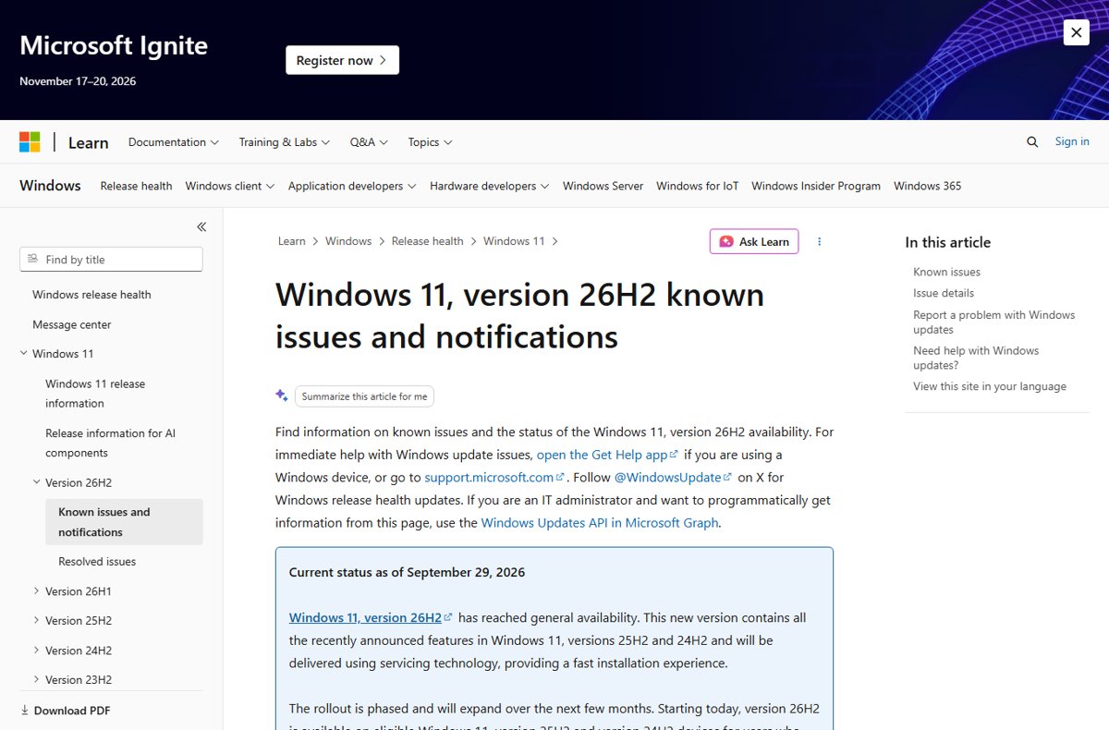
Task: Open the search magnifier icon
Action: click(x=1032, y=141)
